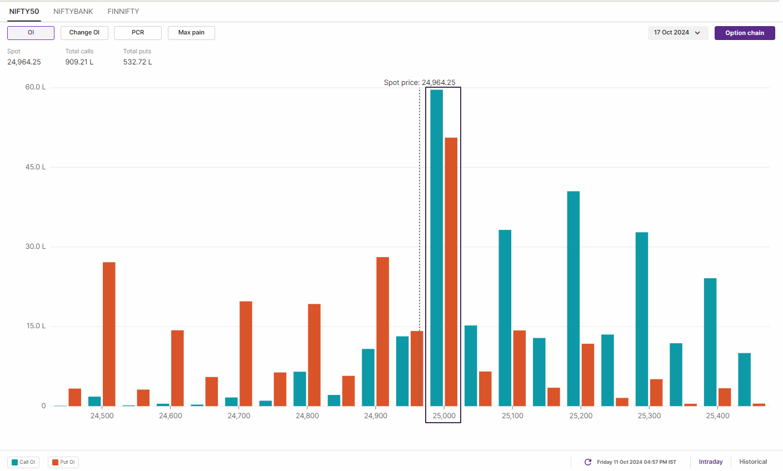Click the 15.0 L y-axis label
The image size is (783, 471).
pyautogui.click(x=36, y=326)
